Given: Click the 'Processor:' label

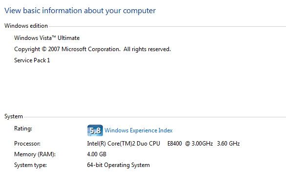Looking at the screenshot, I should [x=27, y=144].
